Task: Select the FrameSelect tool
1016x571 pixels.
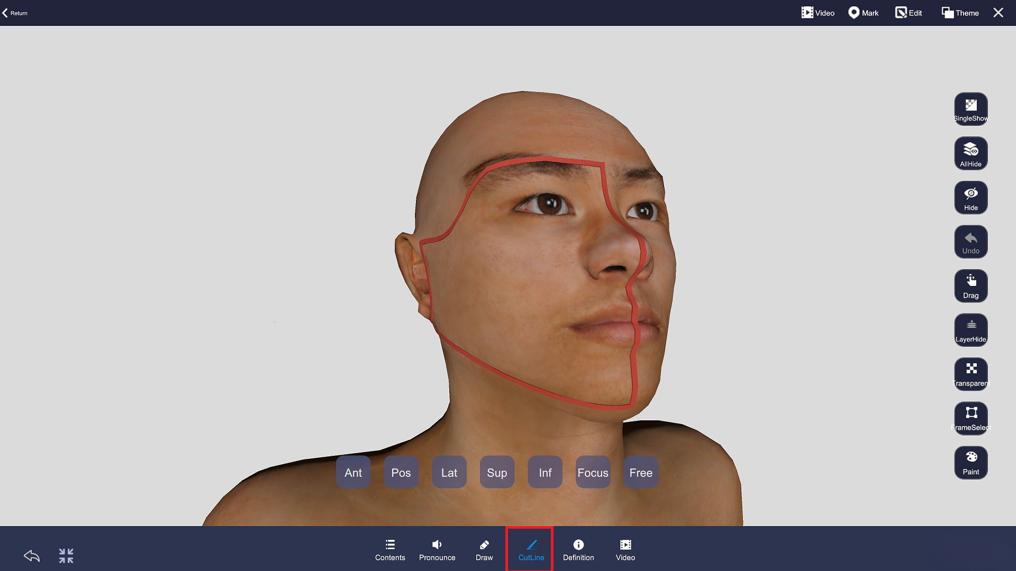Action: click(970, 418)
